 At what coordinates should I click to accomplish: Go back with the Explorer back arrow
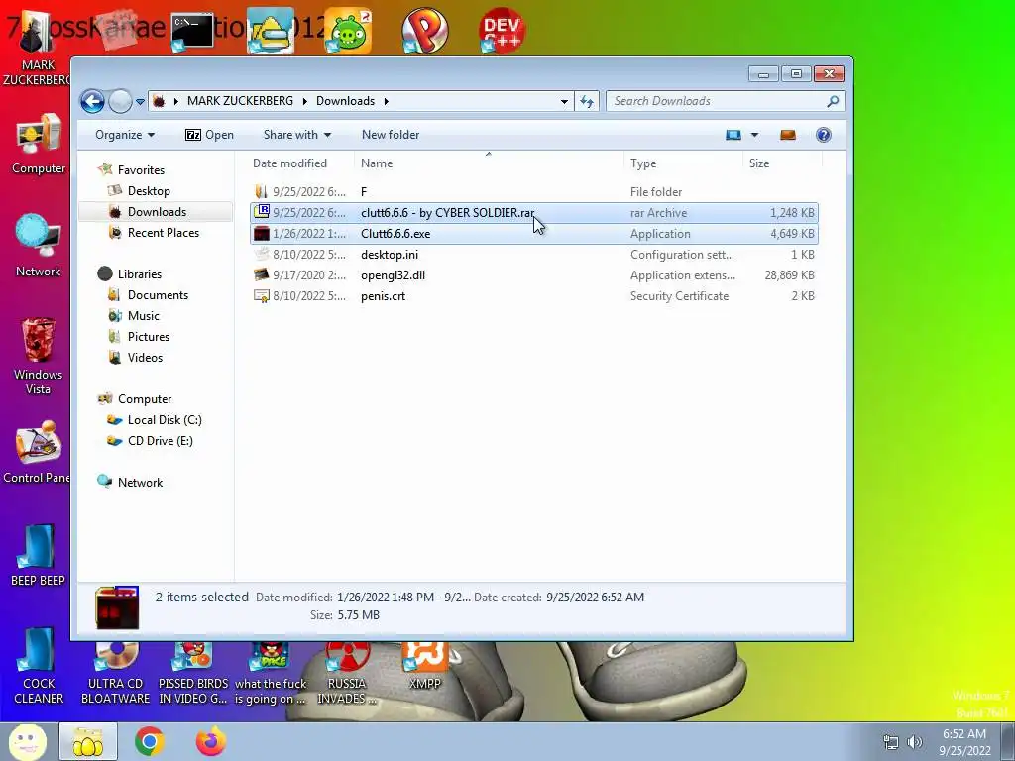92,101
